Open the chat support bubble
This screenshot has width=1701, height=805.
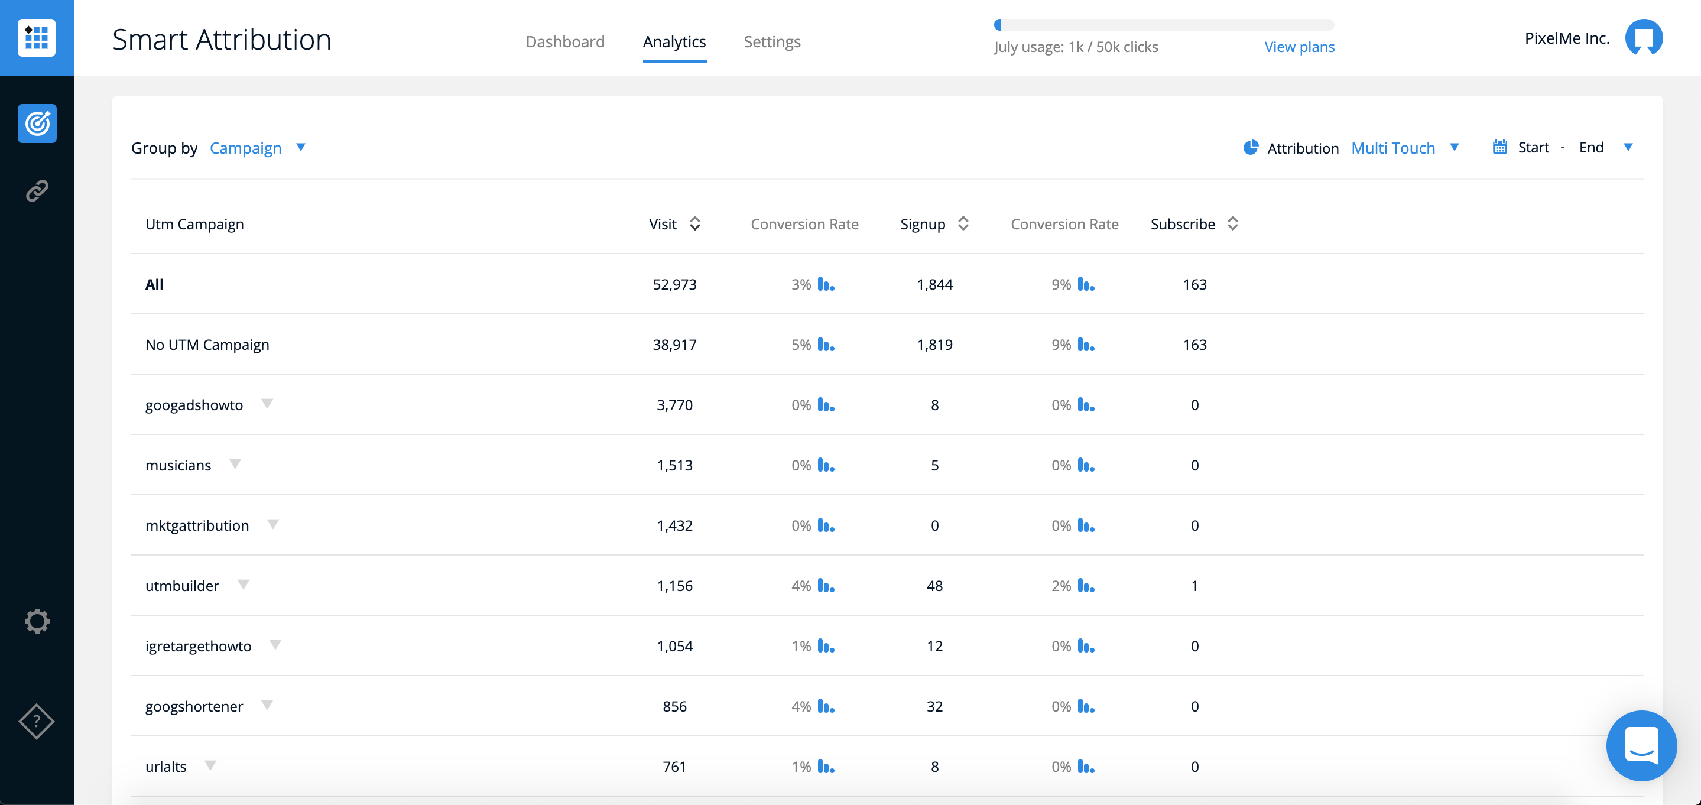(1641, 745)
